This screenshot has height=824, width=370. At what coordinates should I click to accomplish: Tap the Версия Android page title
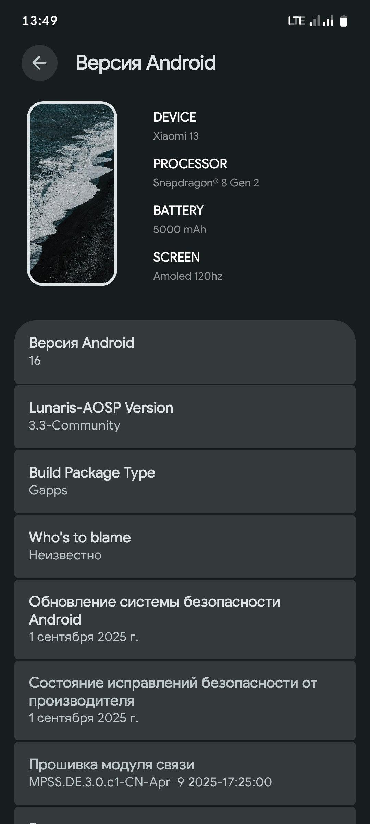(146, 63)
